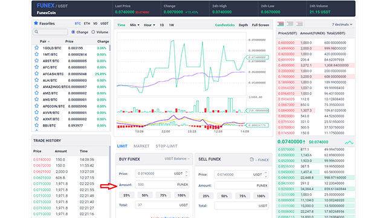
Task: Click the green trend chart icon
Action: (x=349, y=142)
